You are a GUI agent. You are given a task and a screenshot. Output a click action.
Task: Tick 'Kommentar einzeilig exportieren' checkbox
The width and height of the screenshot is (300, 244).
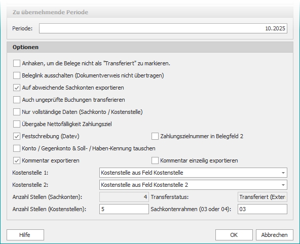tap(155, 160)
